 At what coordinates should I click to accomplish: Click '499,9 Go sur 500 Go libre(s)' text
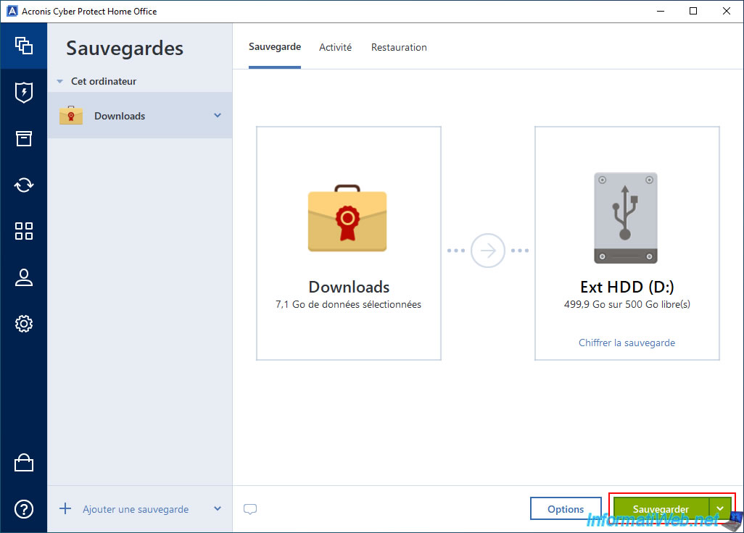[x=627, y=305]
